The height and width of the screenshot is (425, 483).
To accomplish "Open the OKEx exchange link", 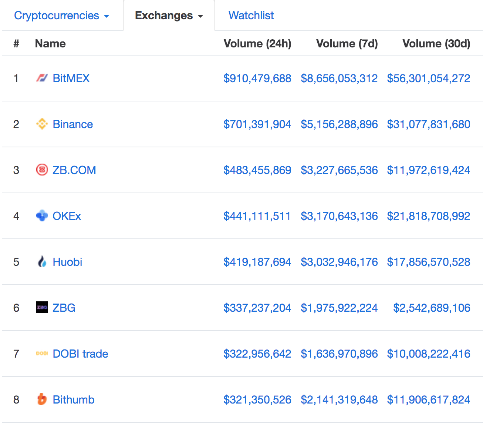I will click(67, 216).
